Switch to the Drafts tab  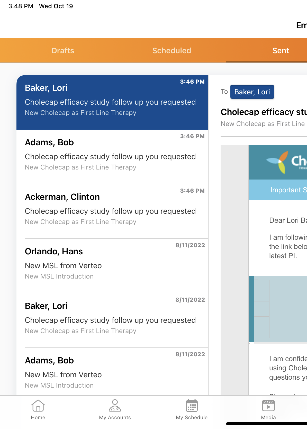(x=63, y=51)
